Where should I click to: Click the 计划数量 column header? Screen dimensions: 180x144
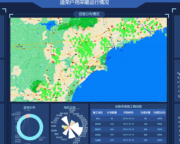click(112, 112)
